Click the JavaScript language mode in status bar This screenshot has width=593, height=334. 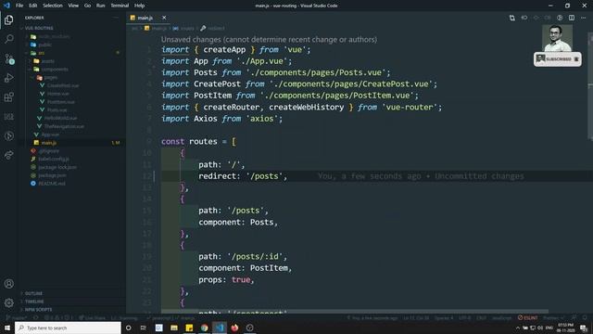pos(501,317)
